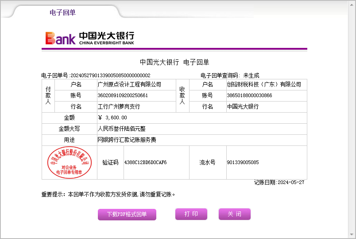The width and height of the screenshot is (356, 239).
Task: Click the 收款人 header cell
Action: tap(182, 95)
